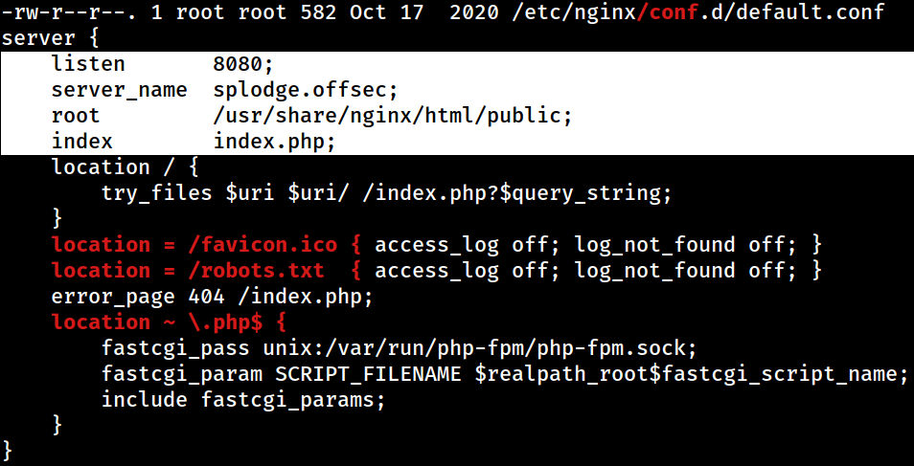
Task: Click the 'error_page 404 /index.php;' line
Action: (x=212, y=297)
